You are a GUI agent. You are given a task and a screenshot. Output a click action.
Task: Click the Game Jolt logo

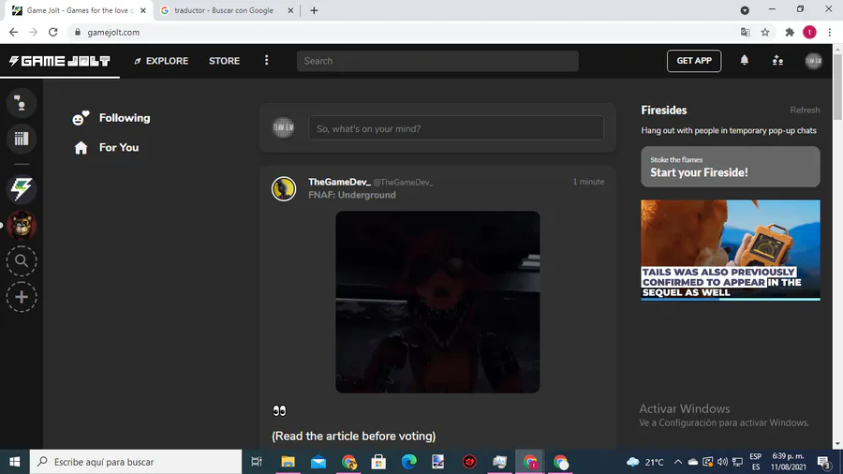point(60,61)
